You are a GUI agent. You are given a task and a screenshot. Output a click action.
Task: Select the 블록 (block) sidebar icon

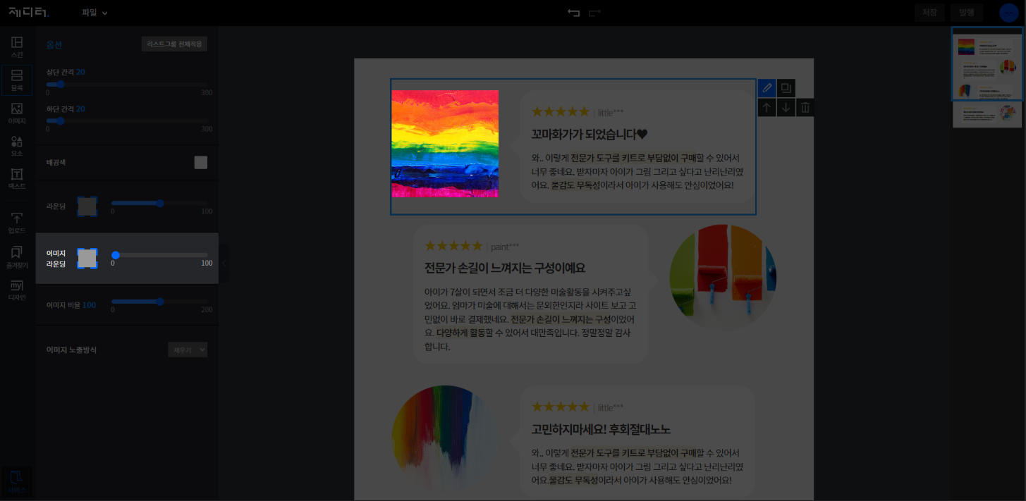pyautogui.click(x=17, y=80)
